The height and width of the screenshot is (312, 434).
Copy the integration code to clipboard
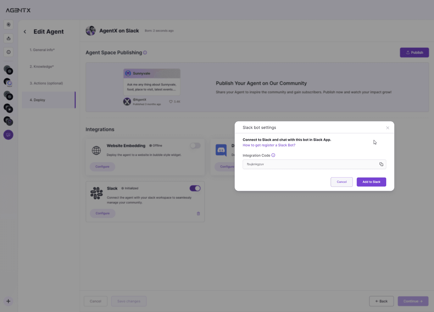point(381,164)
